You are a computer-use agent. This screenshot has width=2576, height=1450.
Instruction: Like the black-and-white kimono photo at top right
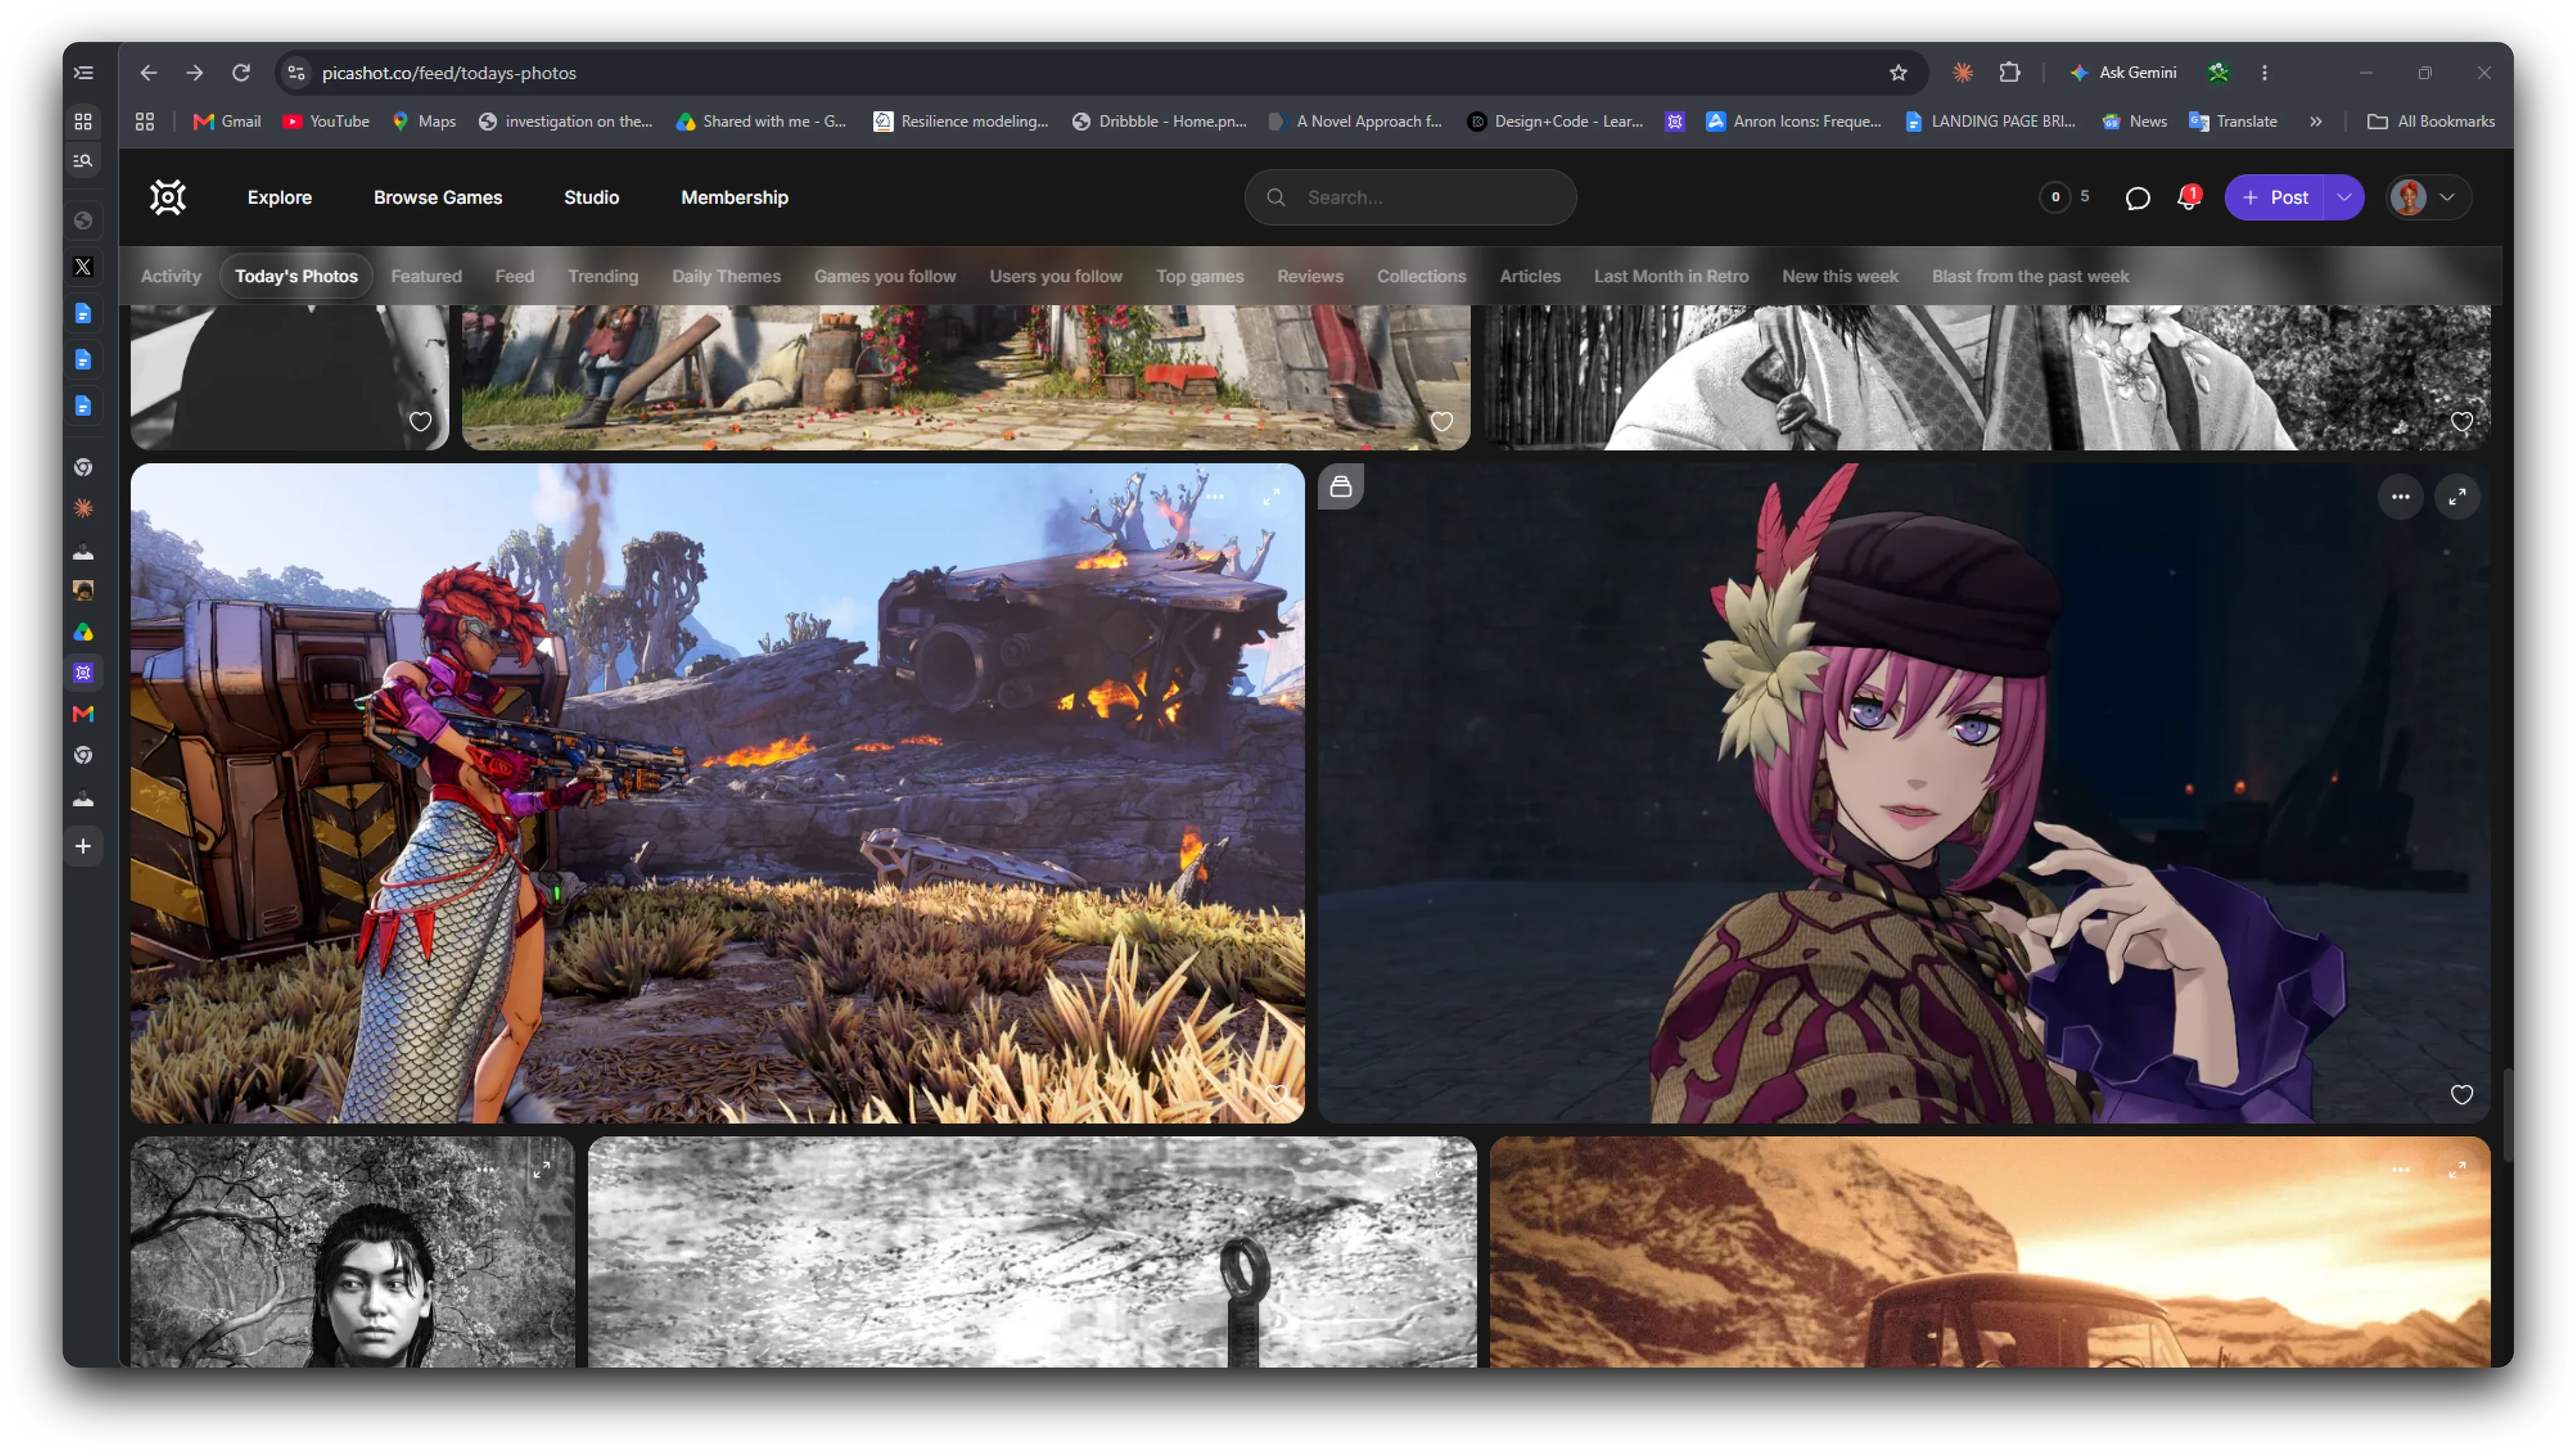(x=2461, y=422)
